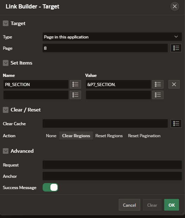Click the OK button
Image resolution: width=185 pixels, height=218 pixels.
pyautogui.click(x=172, y=205)
